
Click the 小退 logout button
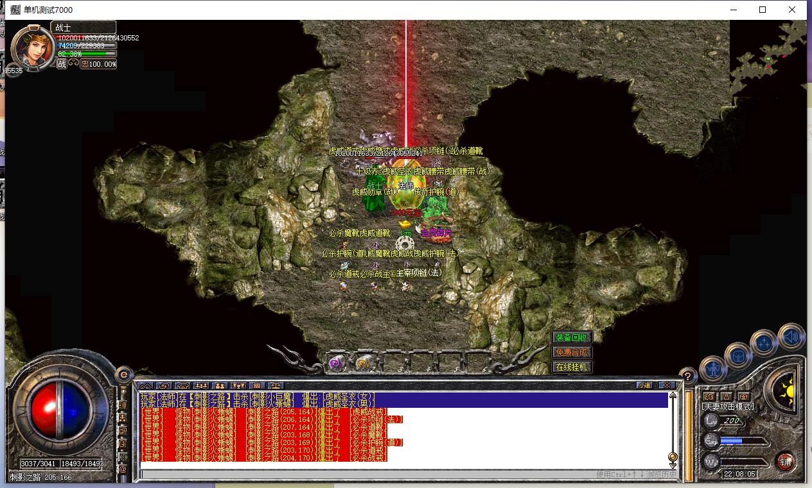coord(644,385)
